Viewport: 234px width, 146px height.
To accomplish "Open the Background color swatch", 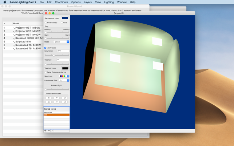I will (x=65, y=18).
